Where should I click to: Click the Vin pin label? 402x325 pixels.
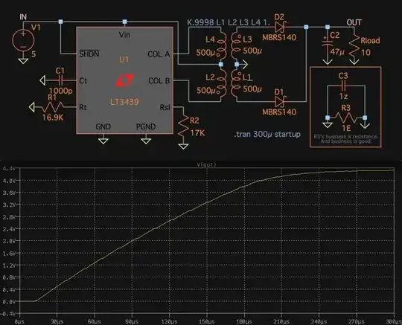click(x=124, y=34)
